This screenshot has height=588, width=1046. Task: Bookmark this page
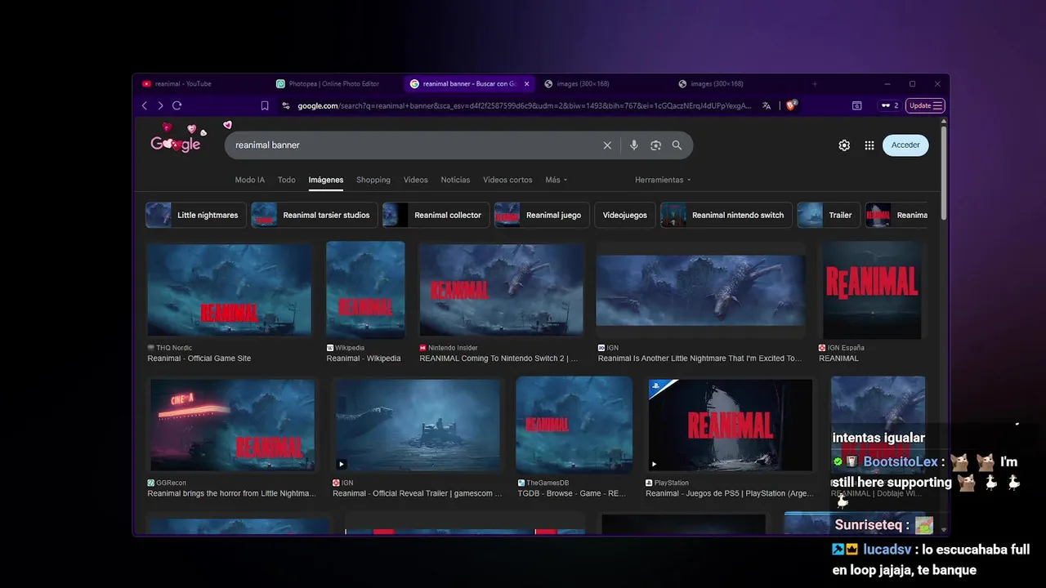pyautogui.click(x=265, y=105)
